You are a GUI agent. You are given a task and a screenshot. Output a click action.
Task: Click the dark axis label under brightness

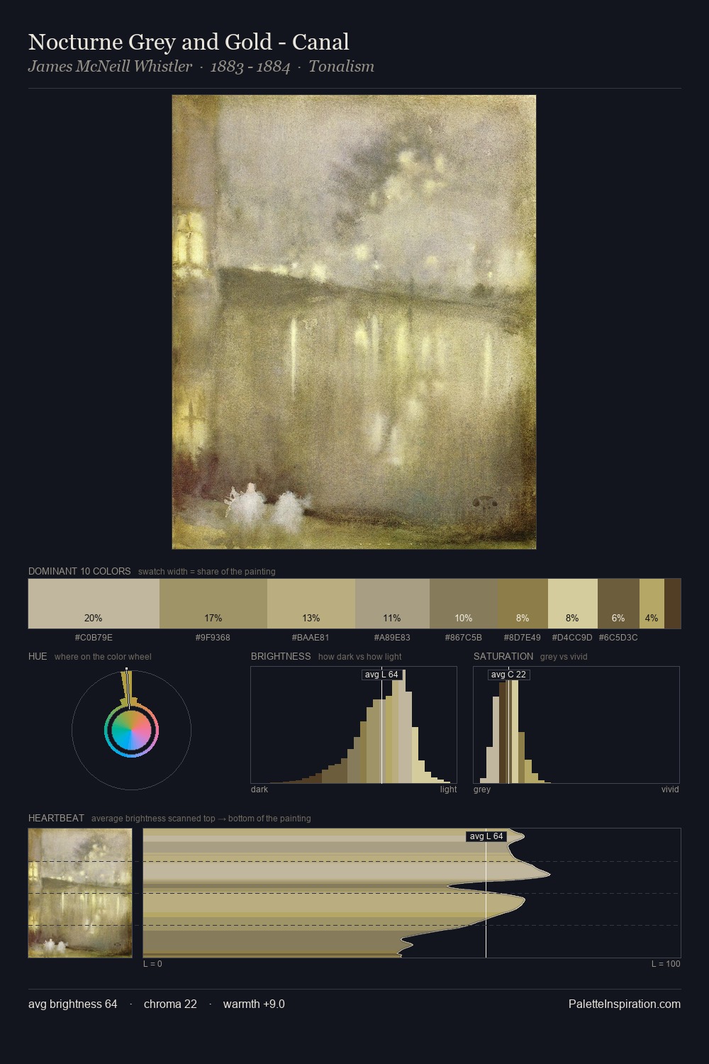pos(259,789)
